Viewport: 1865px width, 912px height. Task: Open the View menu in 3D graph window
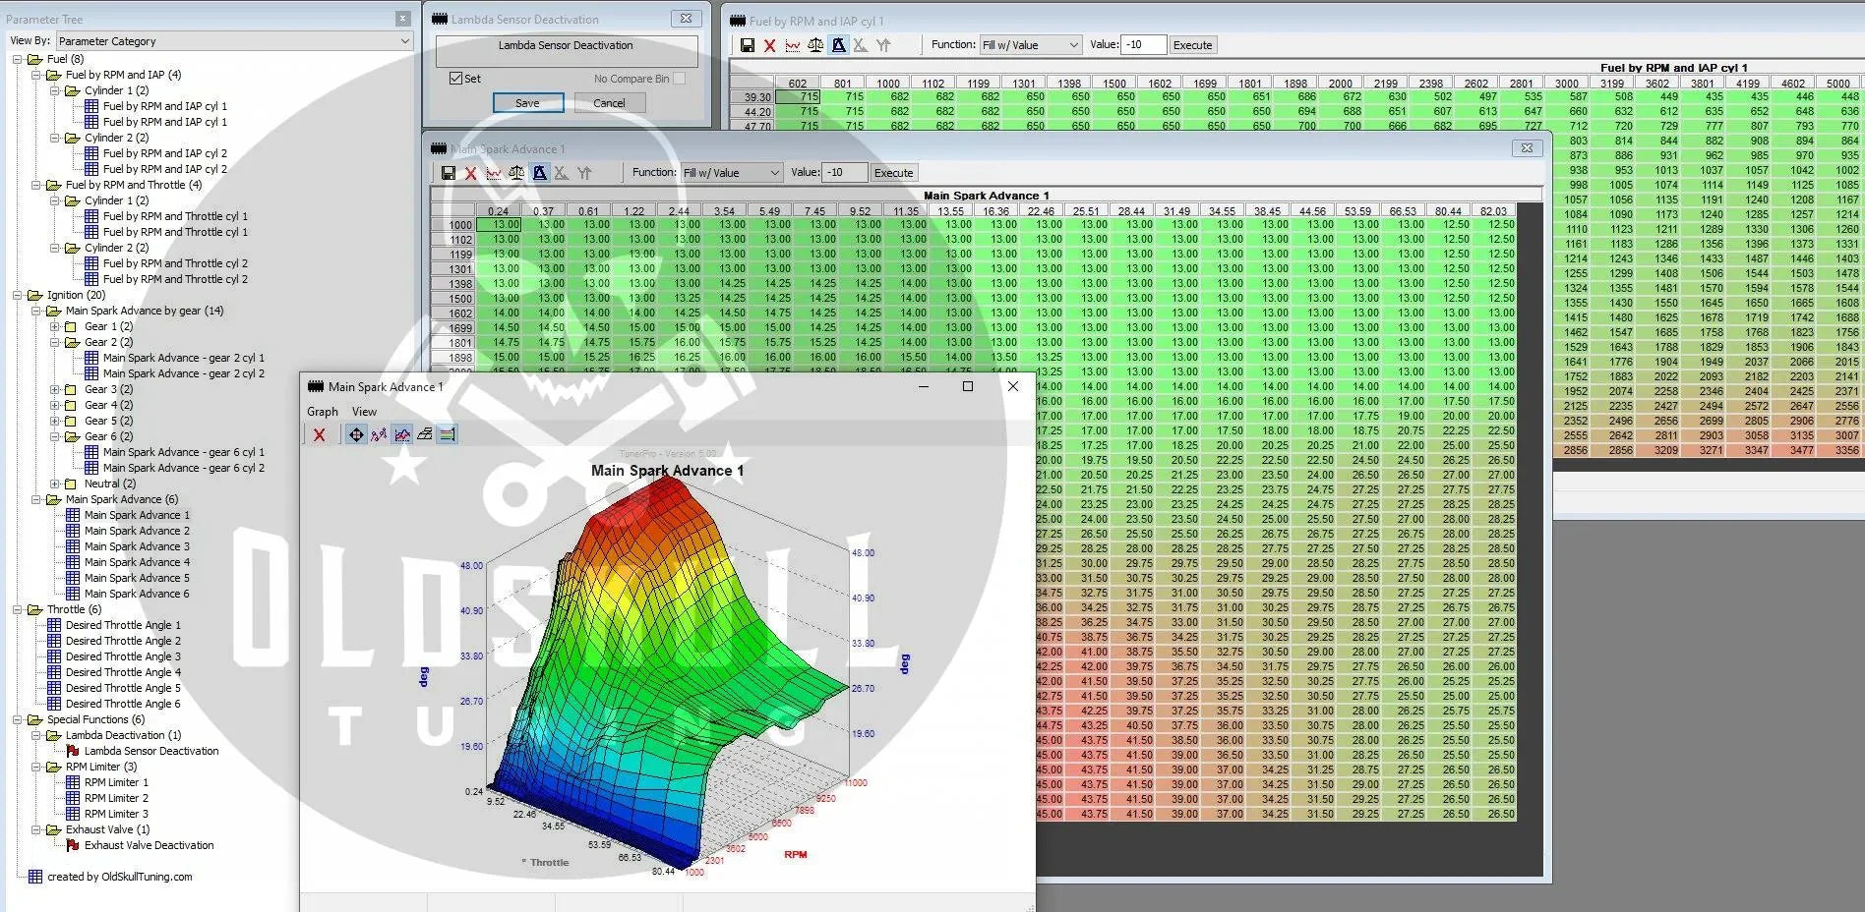pos(364,412)
